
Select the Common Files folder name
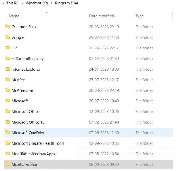(x=24, y=27)
